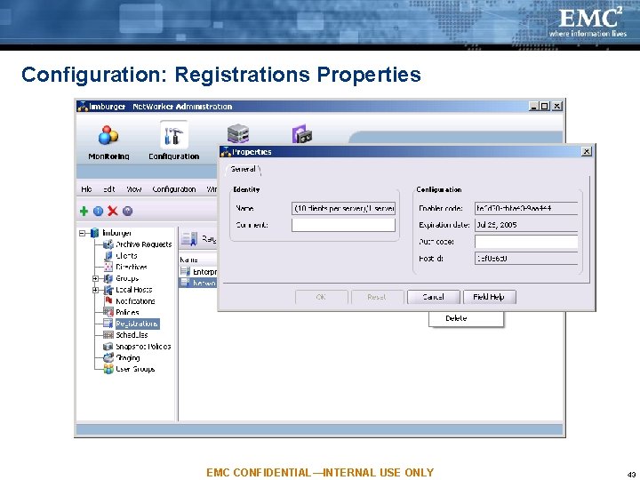Select Staging in the tree

128,358
